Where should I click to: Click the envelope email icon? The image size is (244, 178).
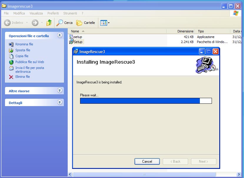click(x=11, y=68)
